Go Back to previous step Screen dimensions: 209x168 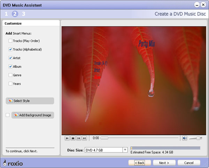139,162
